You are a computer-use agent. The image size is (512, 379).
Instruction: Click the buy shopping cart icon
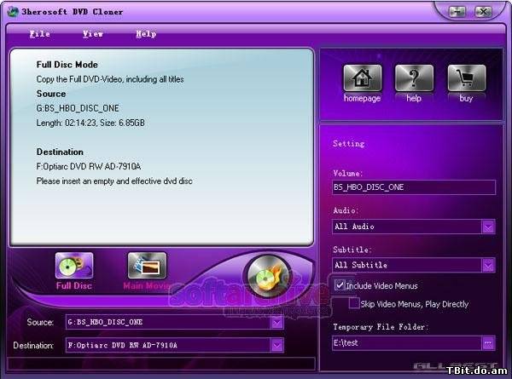tap(466, 78)
